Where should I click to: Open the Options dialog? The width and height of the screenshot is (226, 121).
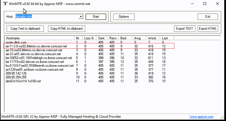click(124, 17)
